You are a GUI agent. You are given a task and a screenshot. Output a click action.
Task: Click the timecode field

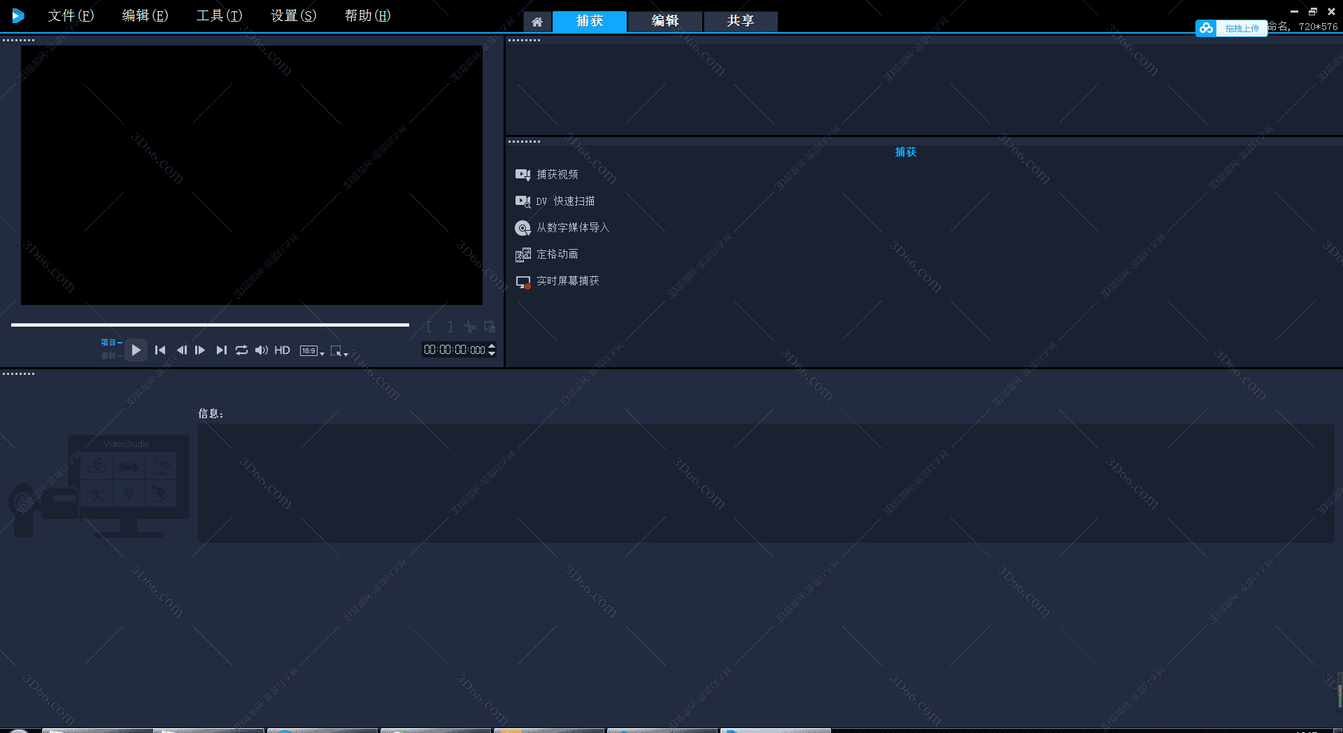(x=455, y=350)
